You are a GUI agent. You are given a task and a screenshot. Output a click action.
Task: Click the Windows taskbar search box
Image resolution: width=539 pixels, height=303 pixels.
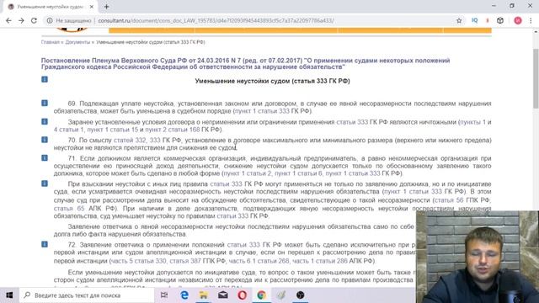pyautogui.click(x=87, y=295)
